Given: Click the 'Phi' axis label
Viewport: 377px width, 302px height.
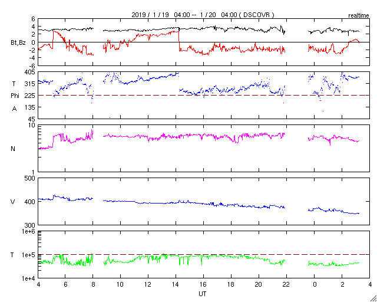Looking at the screenshot, I should pos(15,96).
